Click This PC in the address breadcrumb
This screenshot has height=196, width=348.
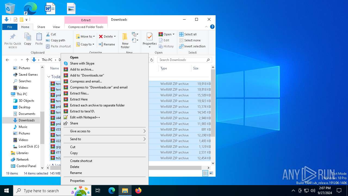point(47,60)
